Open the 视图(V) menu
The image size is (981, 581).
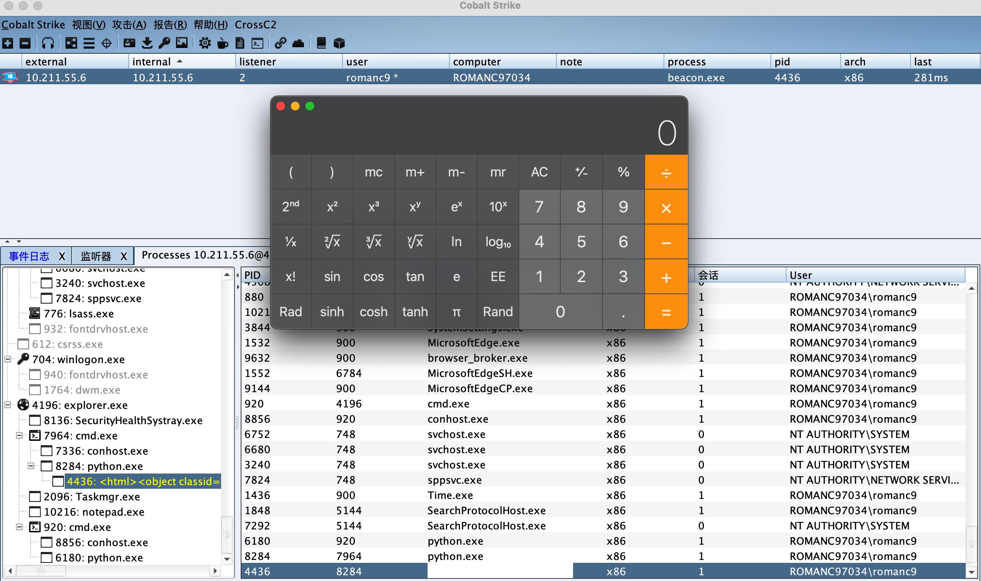(89, 25)
